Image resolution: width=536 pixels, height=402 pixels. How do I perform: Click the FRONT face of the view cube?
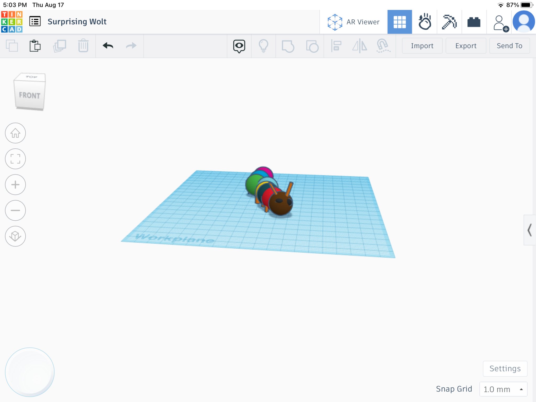[30, 96]
